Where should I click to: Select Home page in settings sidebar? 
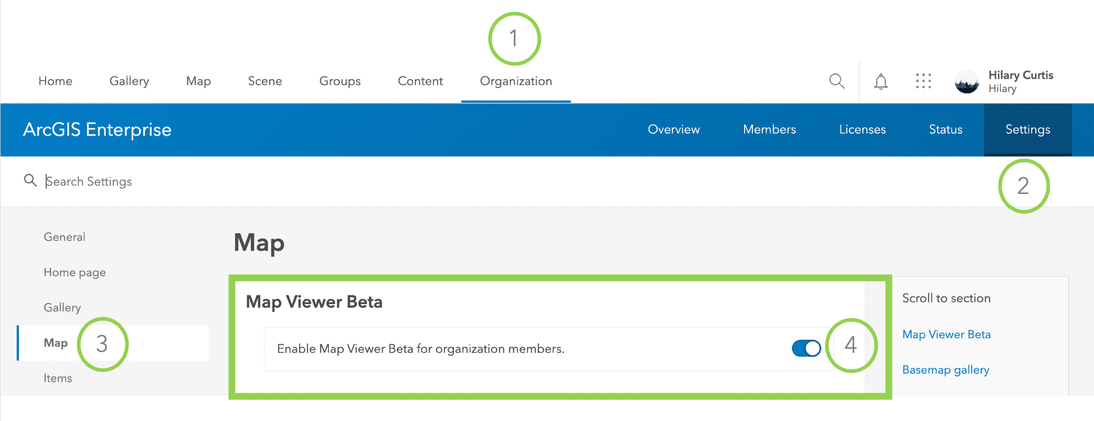75,273
